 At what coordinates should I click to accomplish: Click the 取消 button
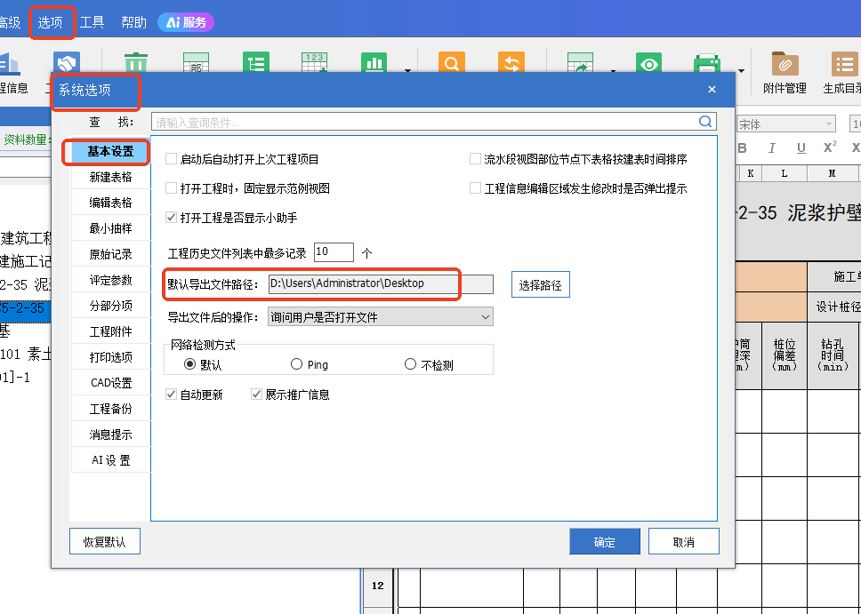[684, 541]
